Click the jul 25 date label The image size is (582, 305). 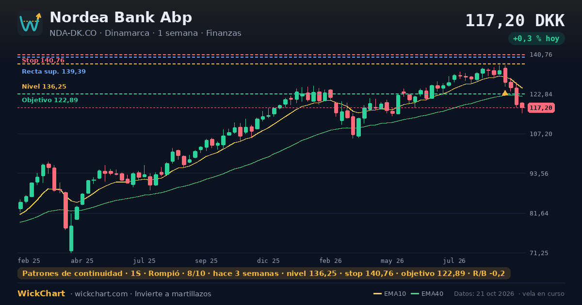145,260
